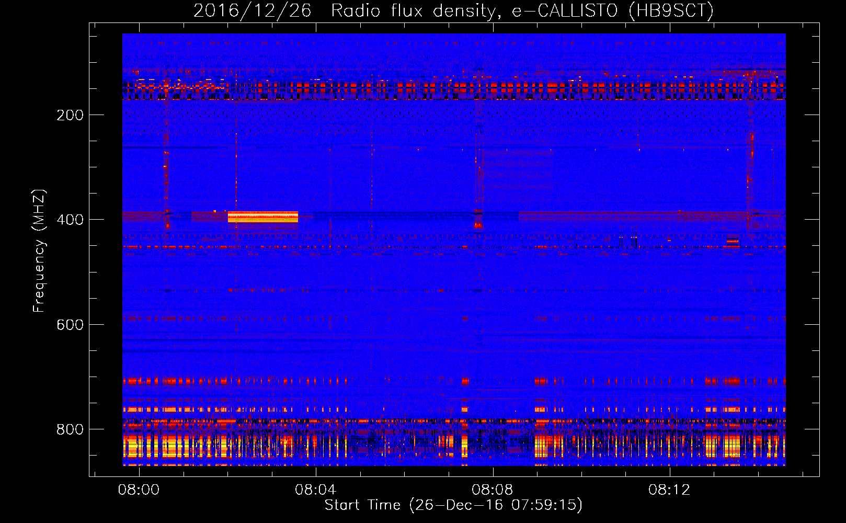Click the 200 frequency tick label
Viewport: 846px width, 523px height.
pos(70,115)
